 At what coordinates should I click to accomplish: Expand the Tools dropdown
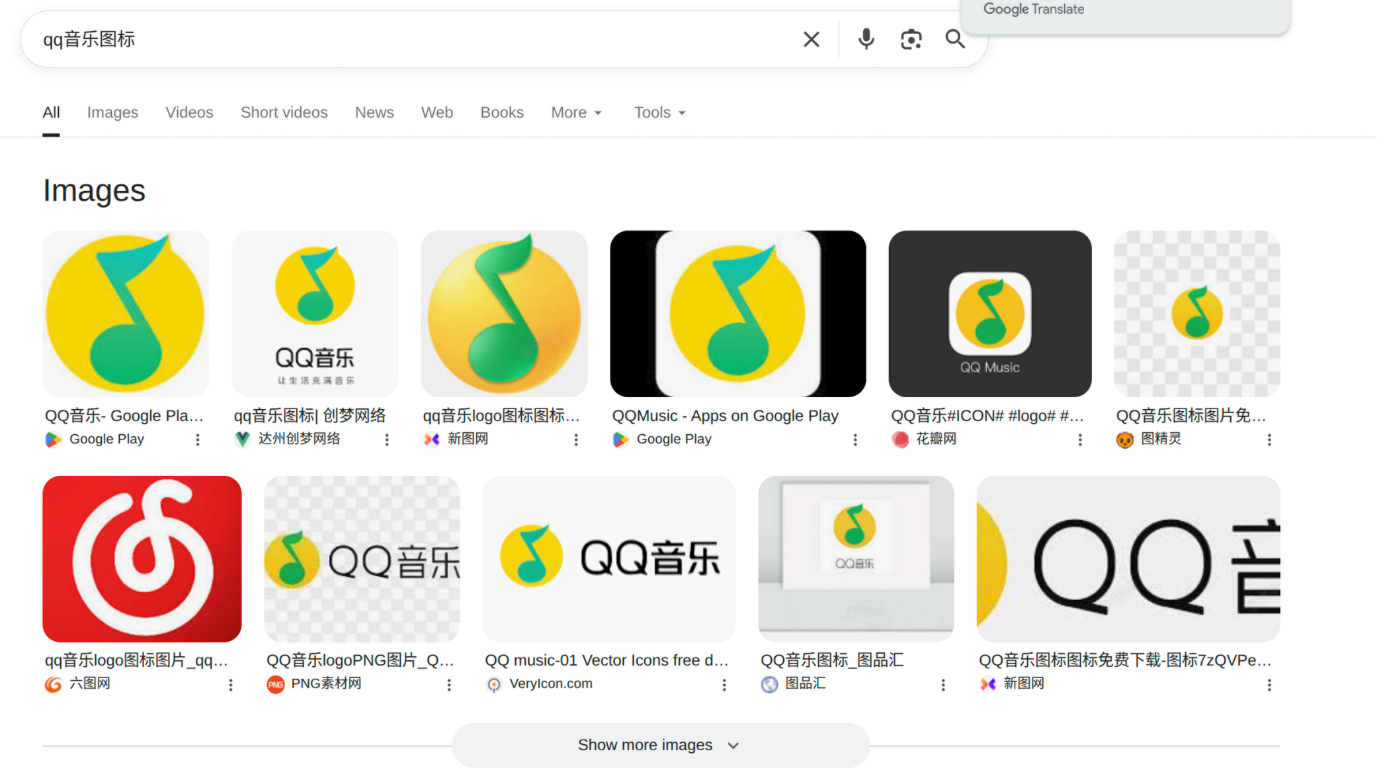click(x=659, y=112)
